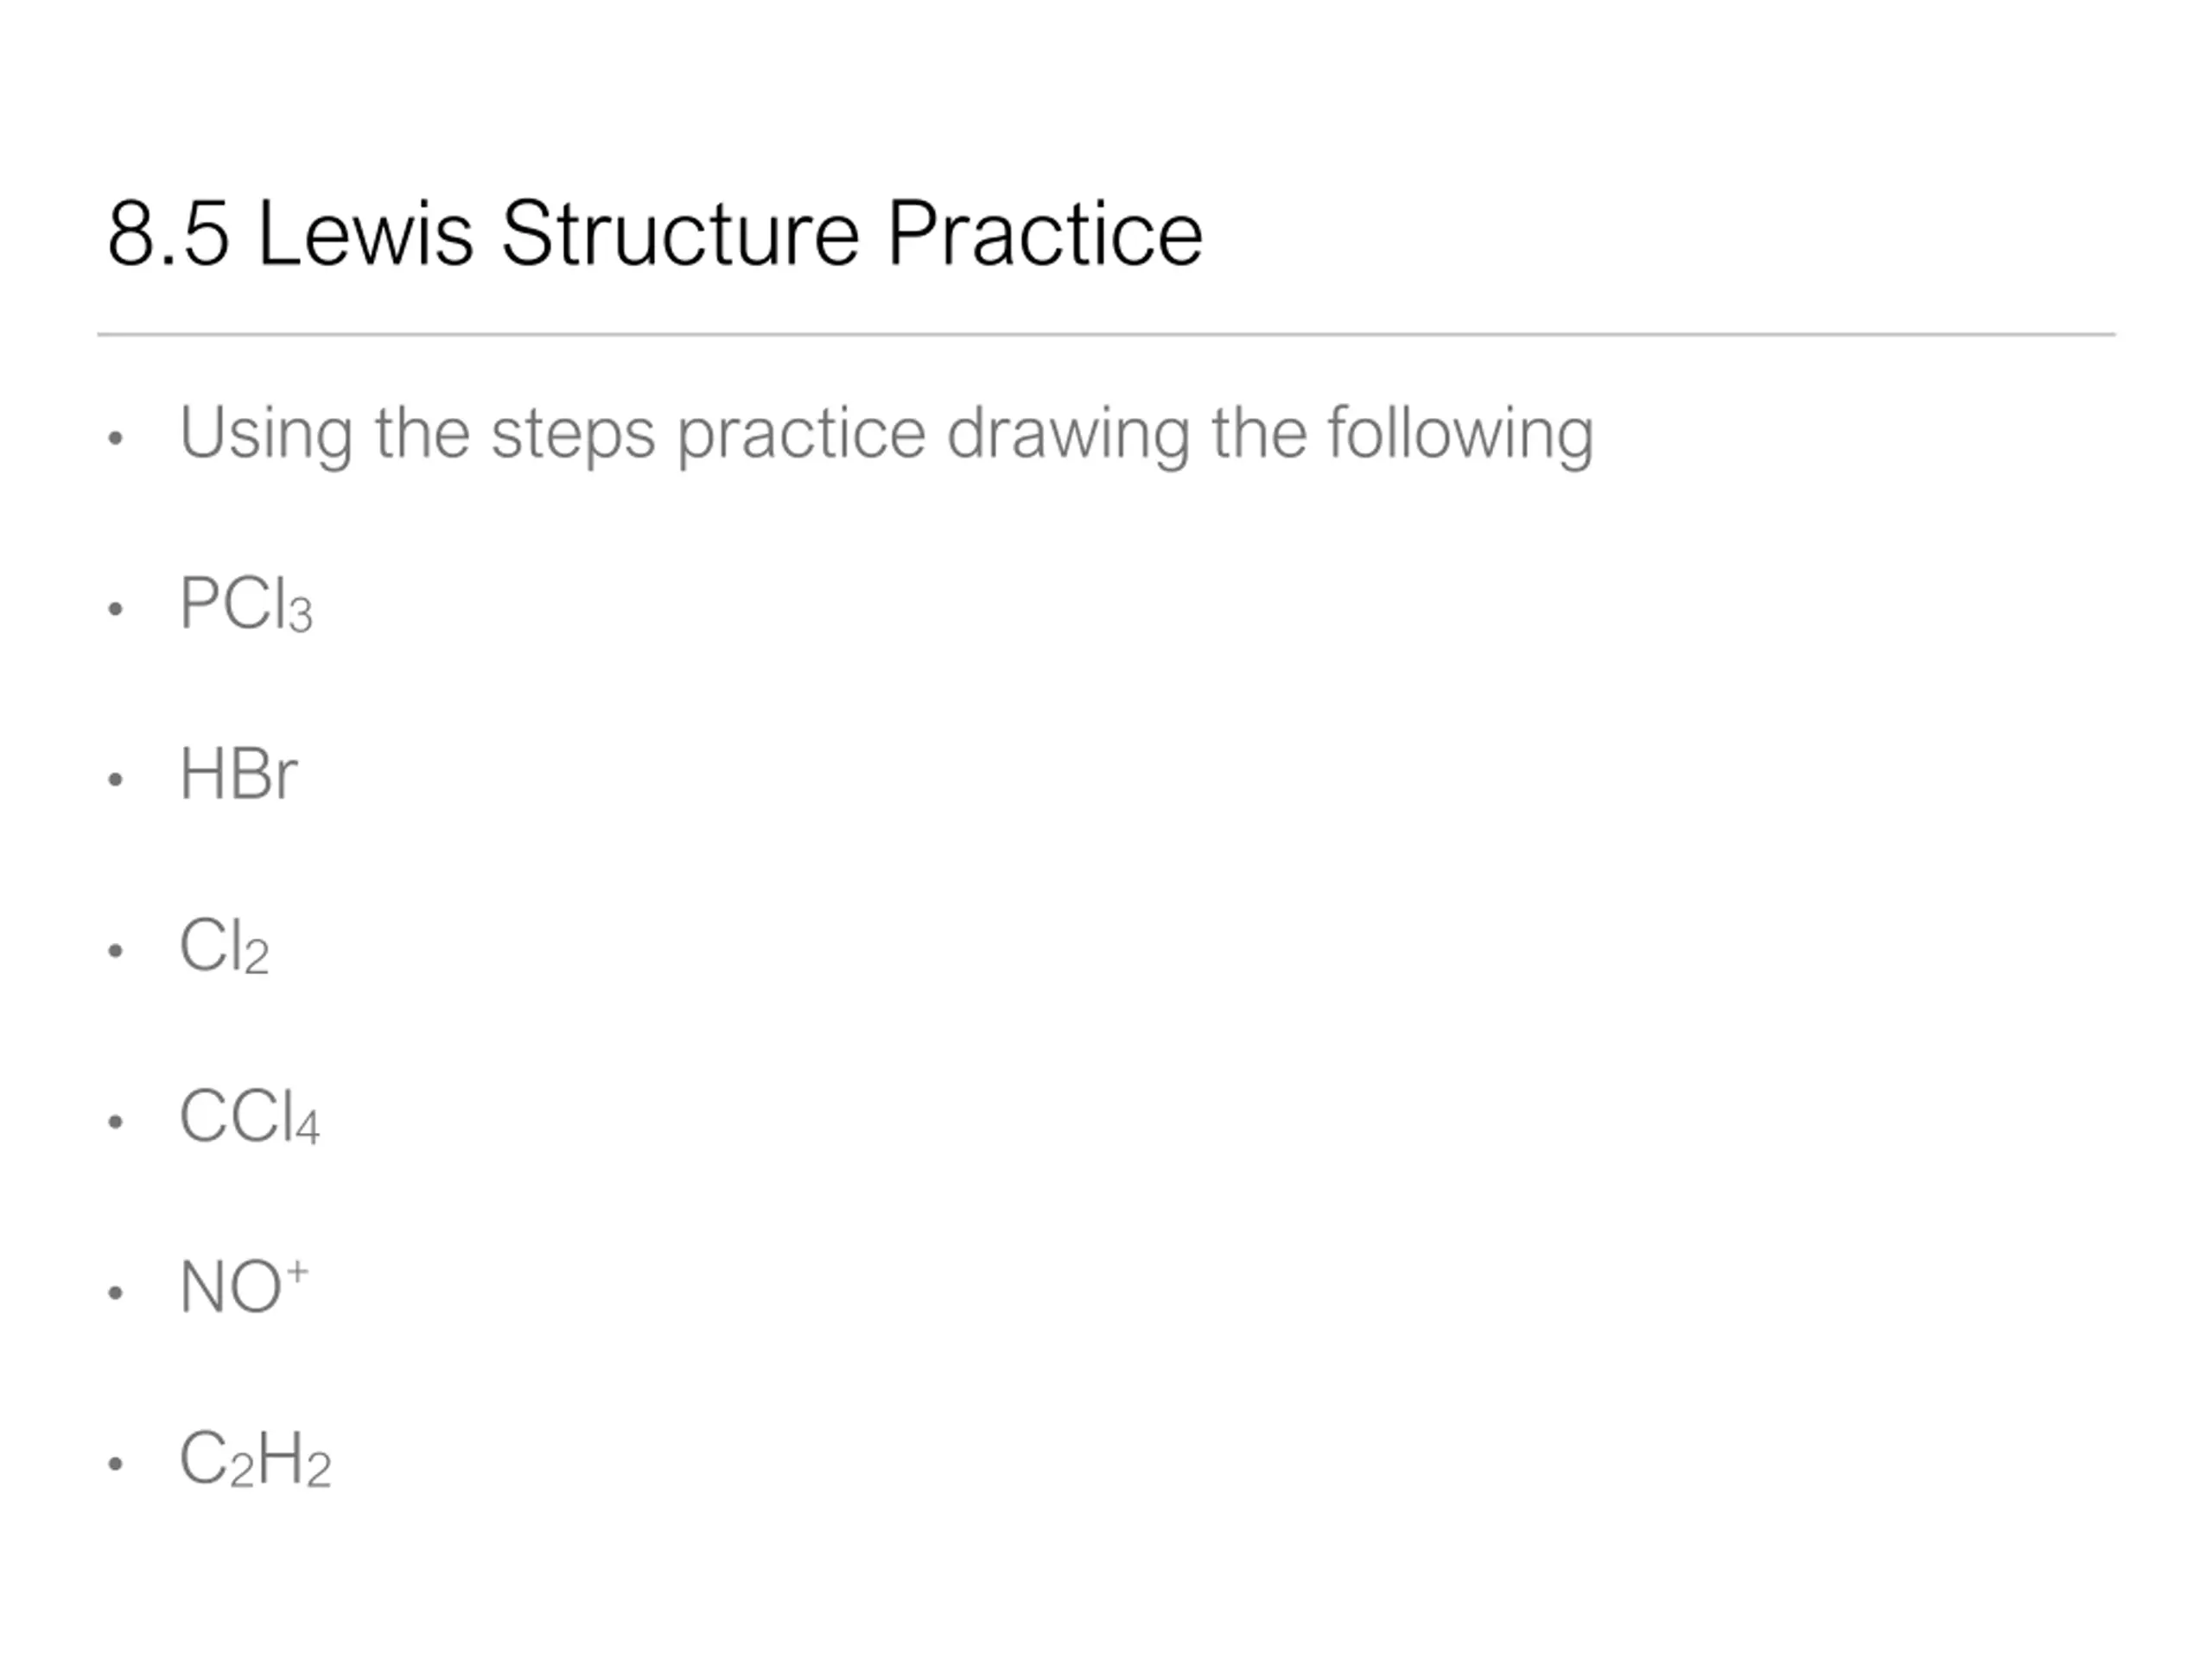Click the '8.5' number in the title
This screenshot has width=2212, height=1658.
168,235
